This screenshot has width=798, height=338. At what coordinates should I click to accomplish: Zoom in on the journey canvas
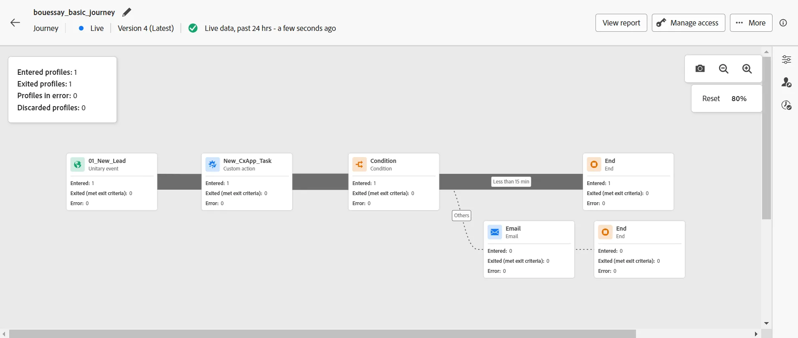click(747, 69)
